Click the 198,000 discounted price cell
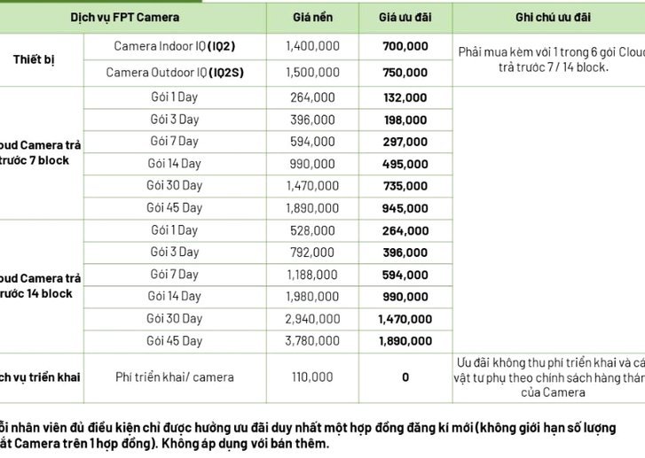The image size is (645, 458). (405, 120)
